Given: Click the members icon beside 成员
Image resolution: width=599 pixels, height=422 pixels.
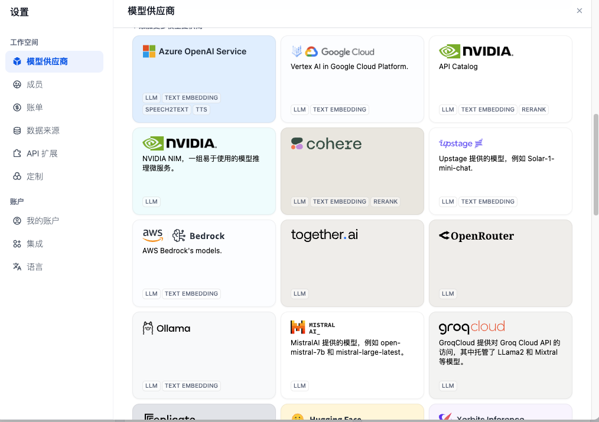Looking at the screenshot, I should [17, 85].
